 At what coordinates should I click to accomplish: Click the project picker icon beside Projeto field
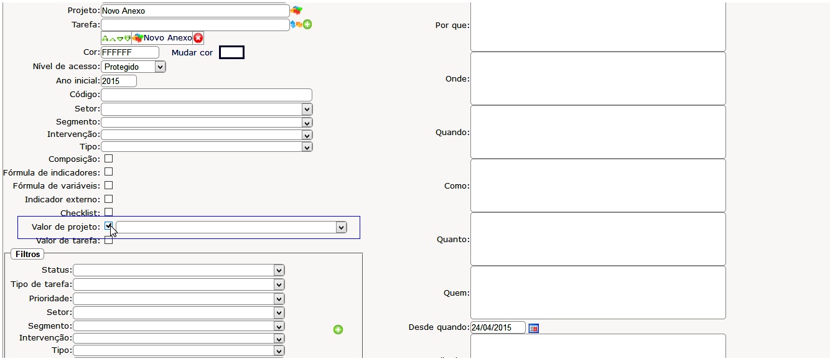[x=297, y=11]
